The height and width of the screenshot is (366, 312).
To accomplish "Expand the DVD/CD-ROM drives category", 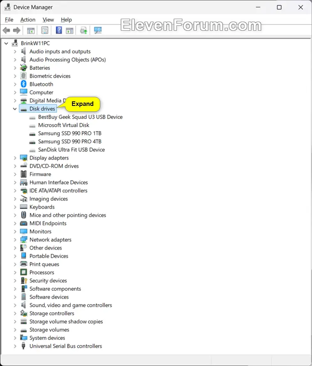I will coord(15,166).
